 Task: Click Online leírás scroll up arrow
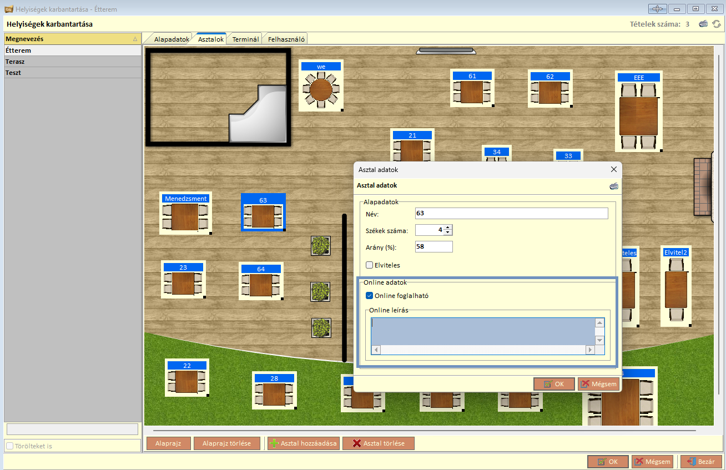pyautogui.click(x=599, y=322)
